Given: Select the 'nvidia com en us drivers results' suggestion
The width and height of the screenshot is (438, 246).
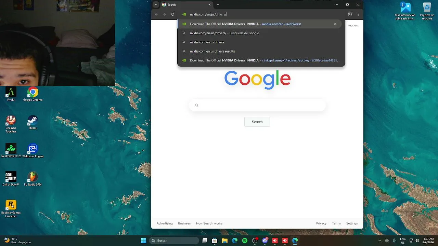Looking at the screenshot, I should [261, 51].
